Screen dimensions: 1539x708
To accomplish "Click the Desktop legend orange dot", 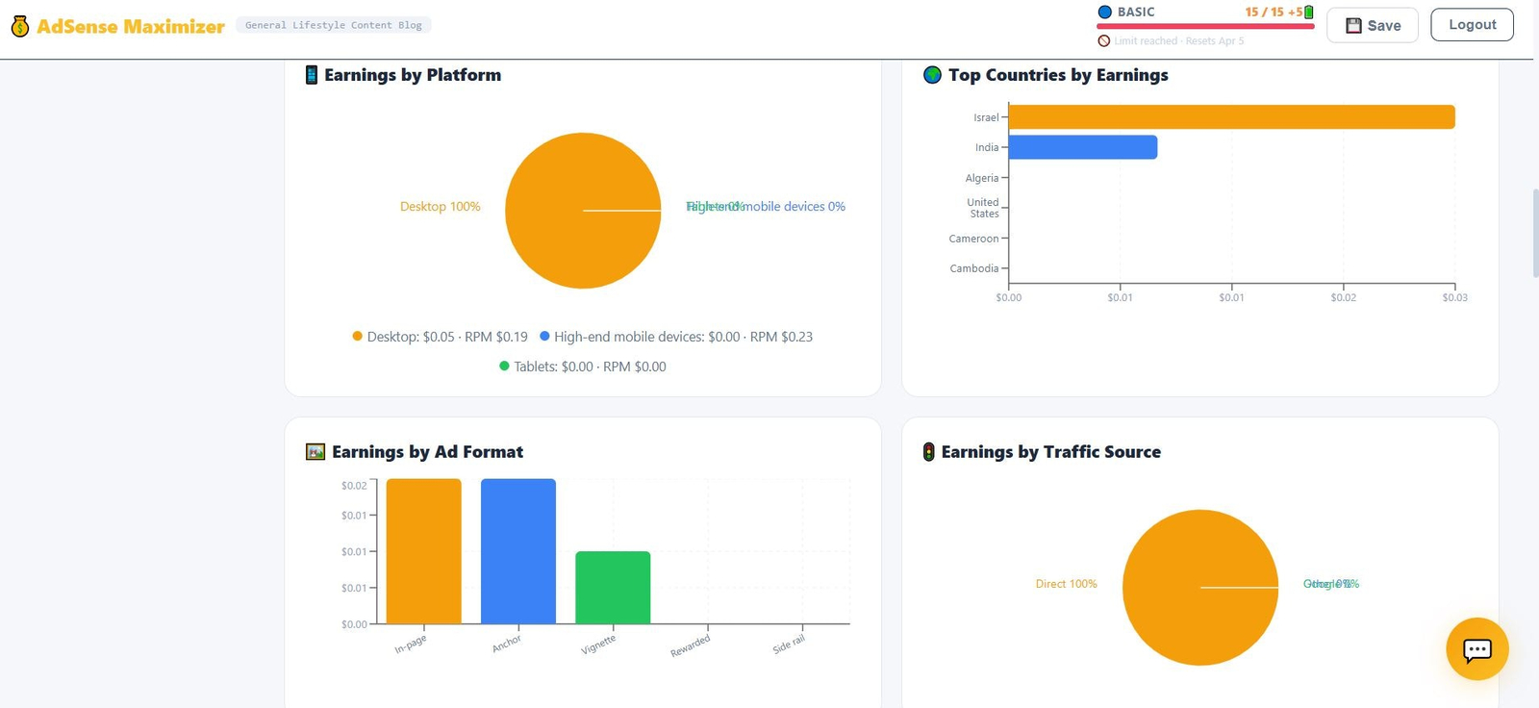I will [x=357, y=337].
